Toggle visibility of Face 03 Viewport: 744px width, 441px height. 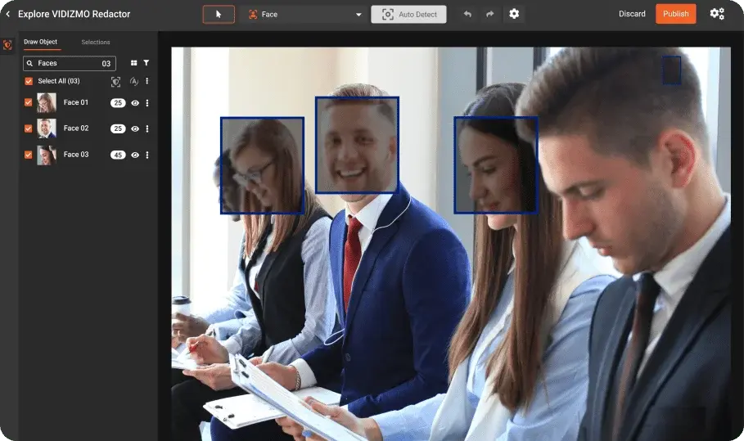pyautogui.click(x=135, y=155)
